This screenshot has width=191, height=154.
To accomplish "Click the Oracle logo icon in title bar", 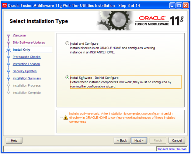I will pyautogui.click(x=5, y=5).
